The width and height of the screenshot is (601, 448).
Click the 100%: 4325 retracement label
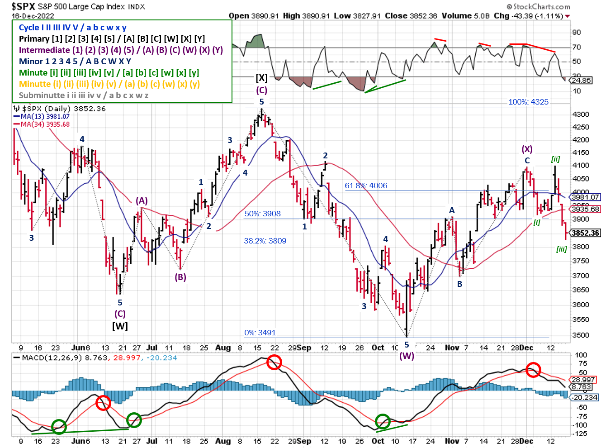point(528,102)
